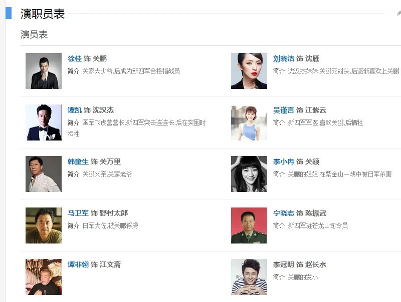The image size is (401, 302).
Task: Open 李冠明's photo thumbnail
Action: (x=249, y=277)
